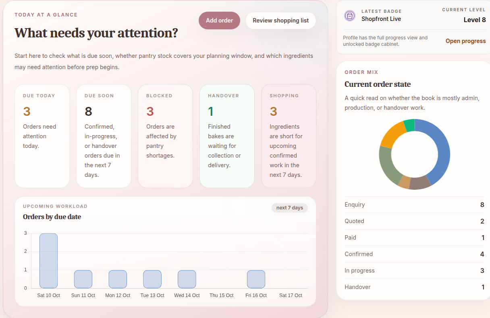The image size is (490, 318).
Task: Click the gray-brown donut segment
Action: (x=420, y=183)
